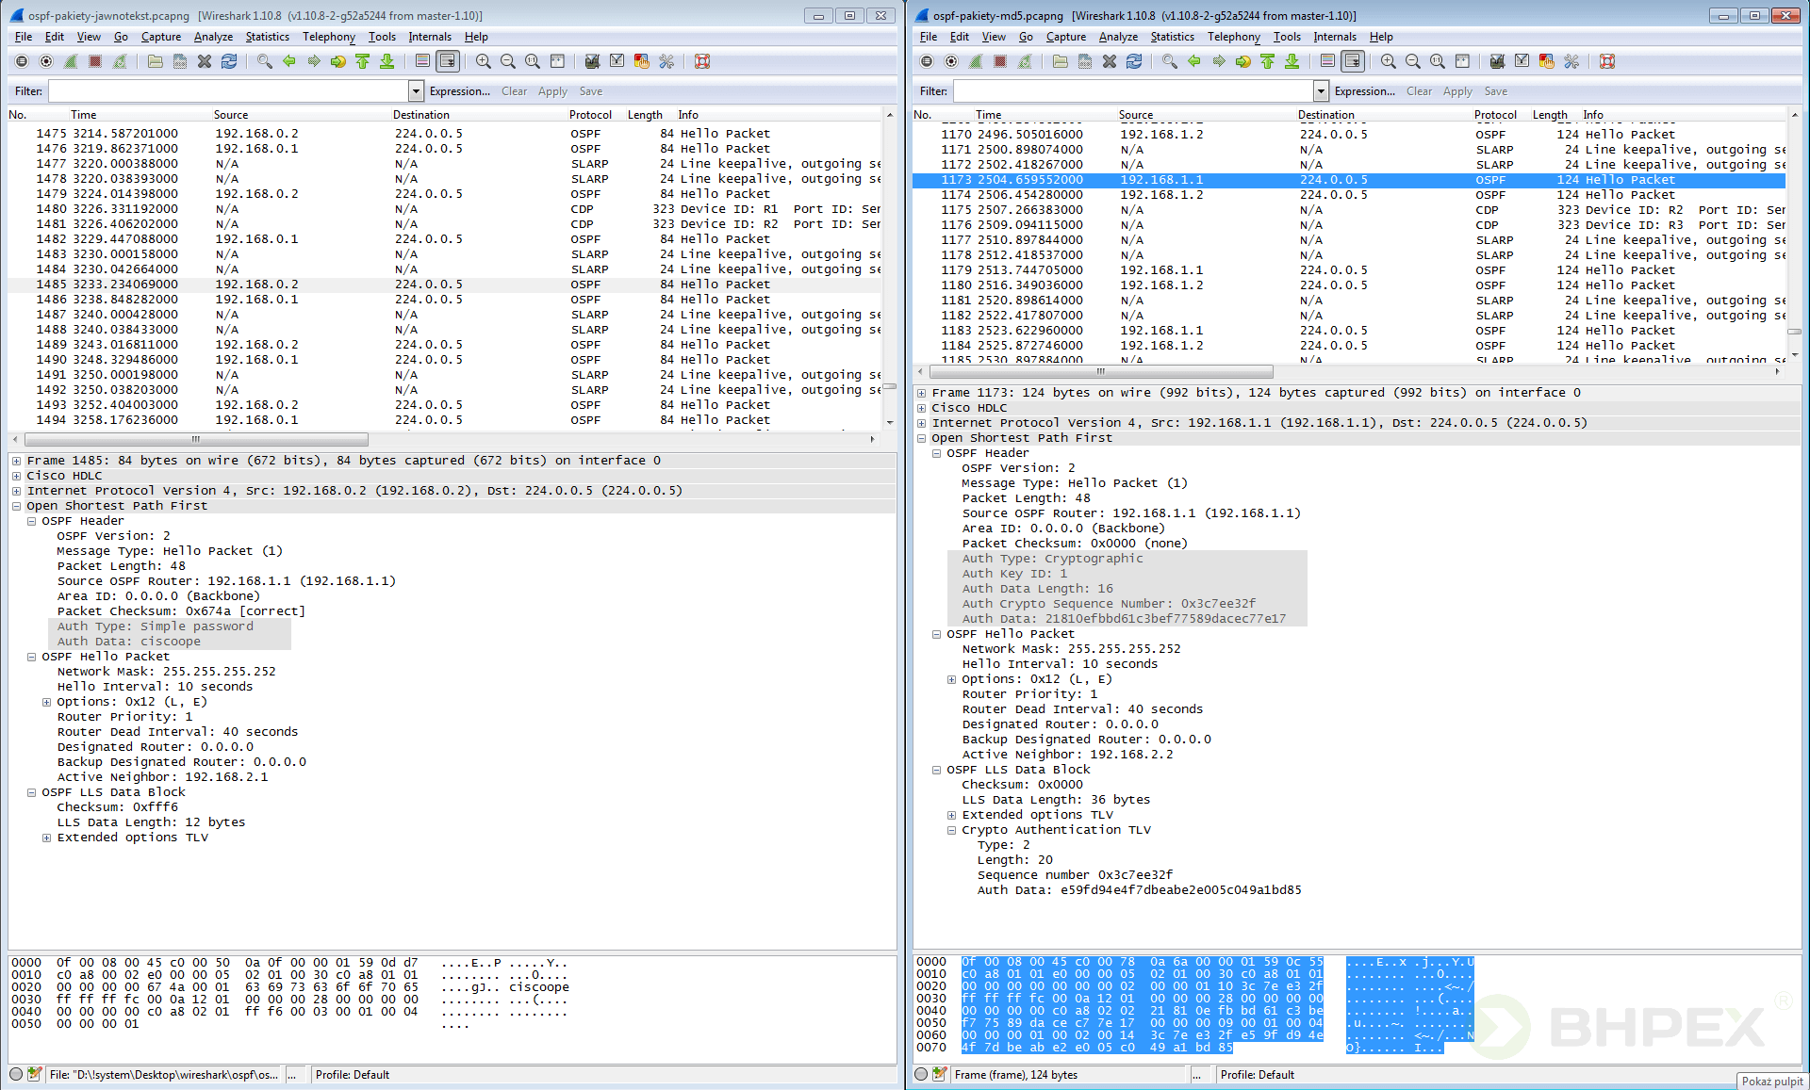Expand Cisco HDLC tree in left window
The width and height of the screenshot is (1810, 1090).
click(17, 476)
